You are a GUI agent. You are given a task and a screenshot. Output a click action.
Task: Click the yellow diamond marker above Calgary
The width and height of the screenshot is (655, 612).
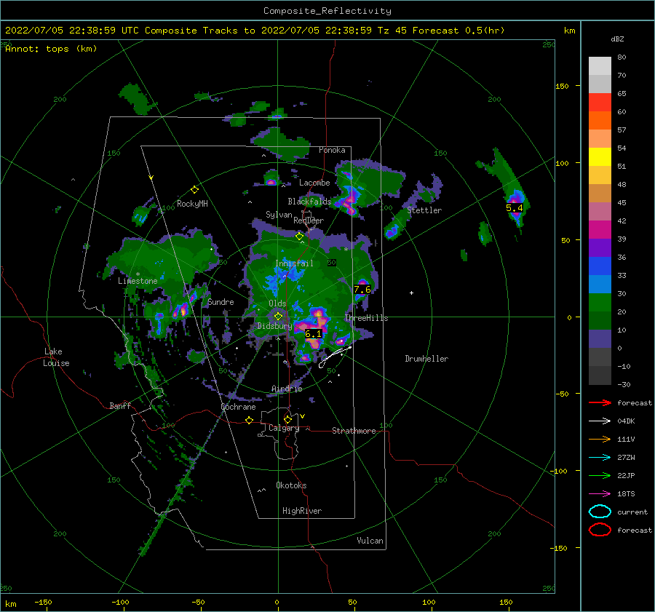(287, 419)
